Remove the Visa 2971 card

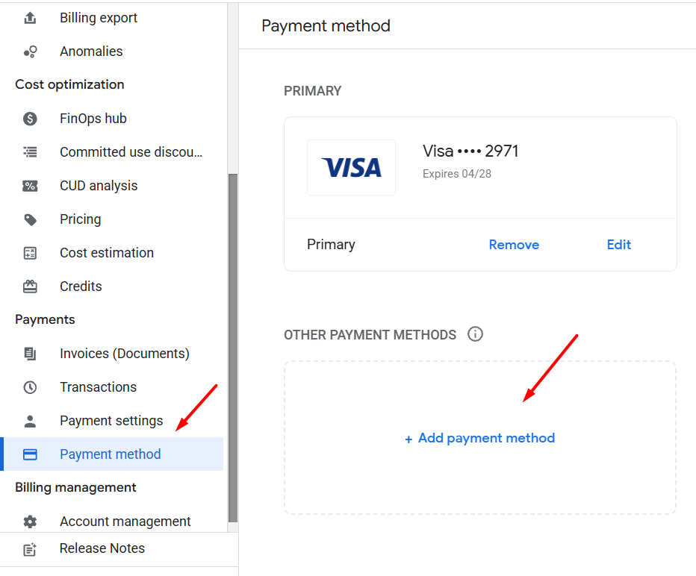click(514, 245)
